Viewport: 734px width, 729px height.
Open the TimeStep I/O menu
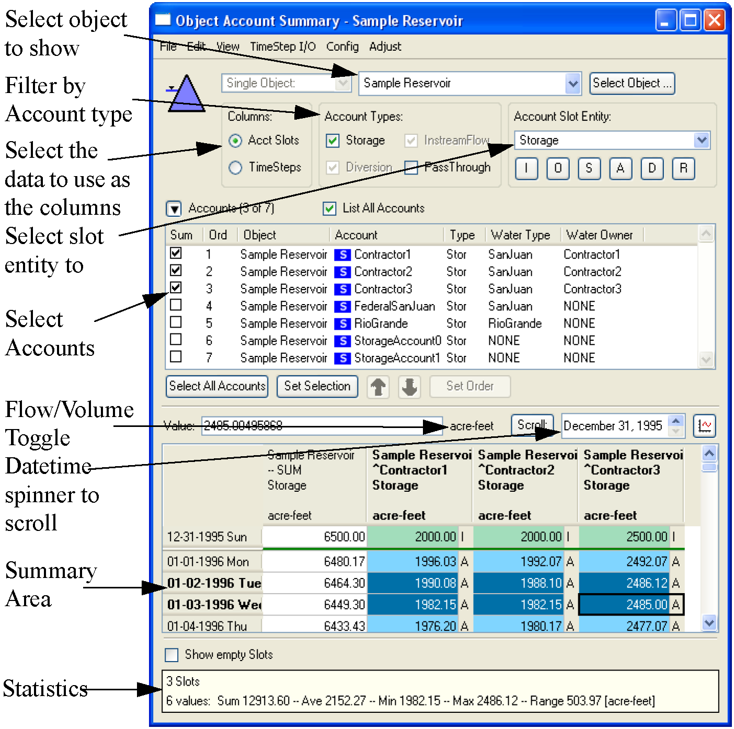coord(282,47)
